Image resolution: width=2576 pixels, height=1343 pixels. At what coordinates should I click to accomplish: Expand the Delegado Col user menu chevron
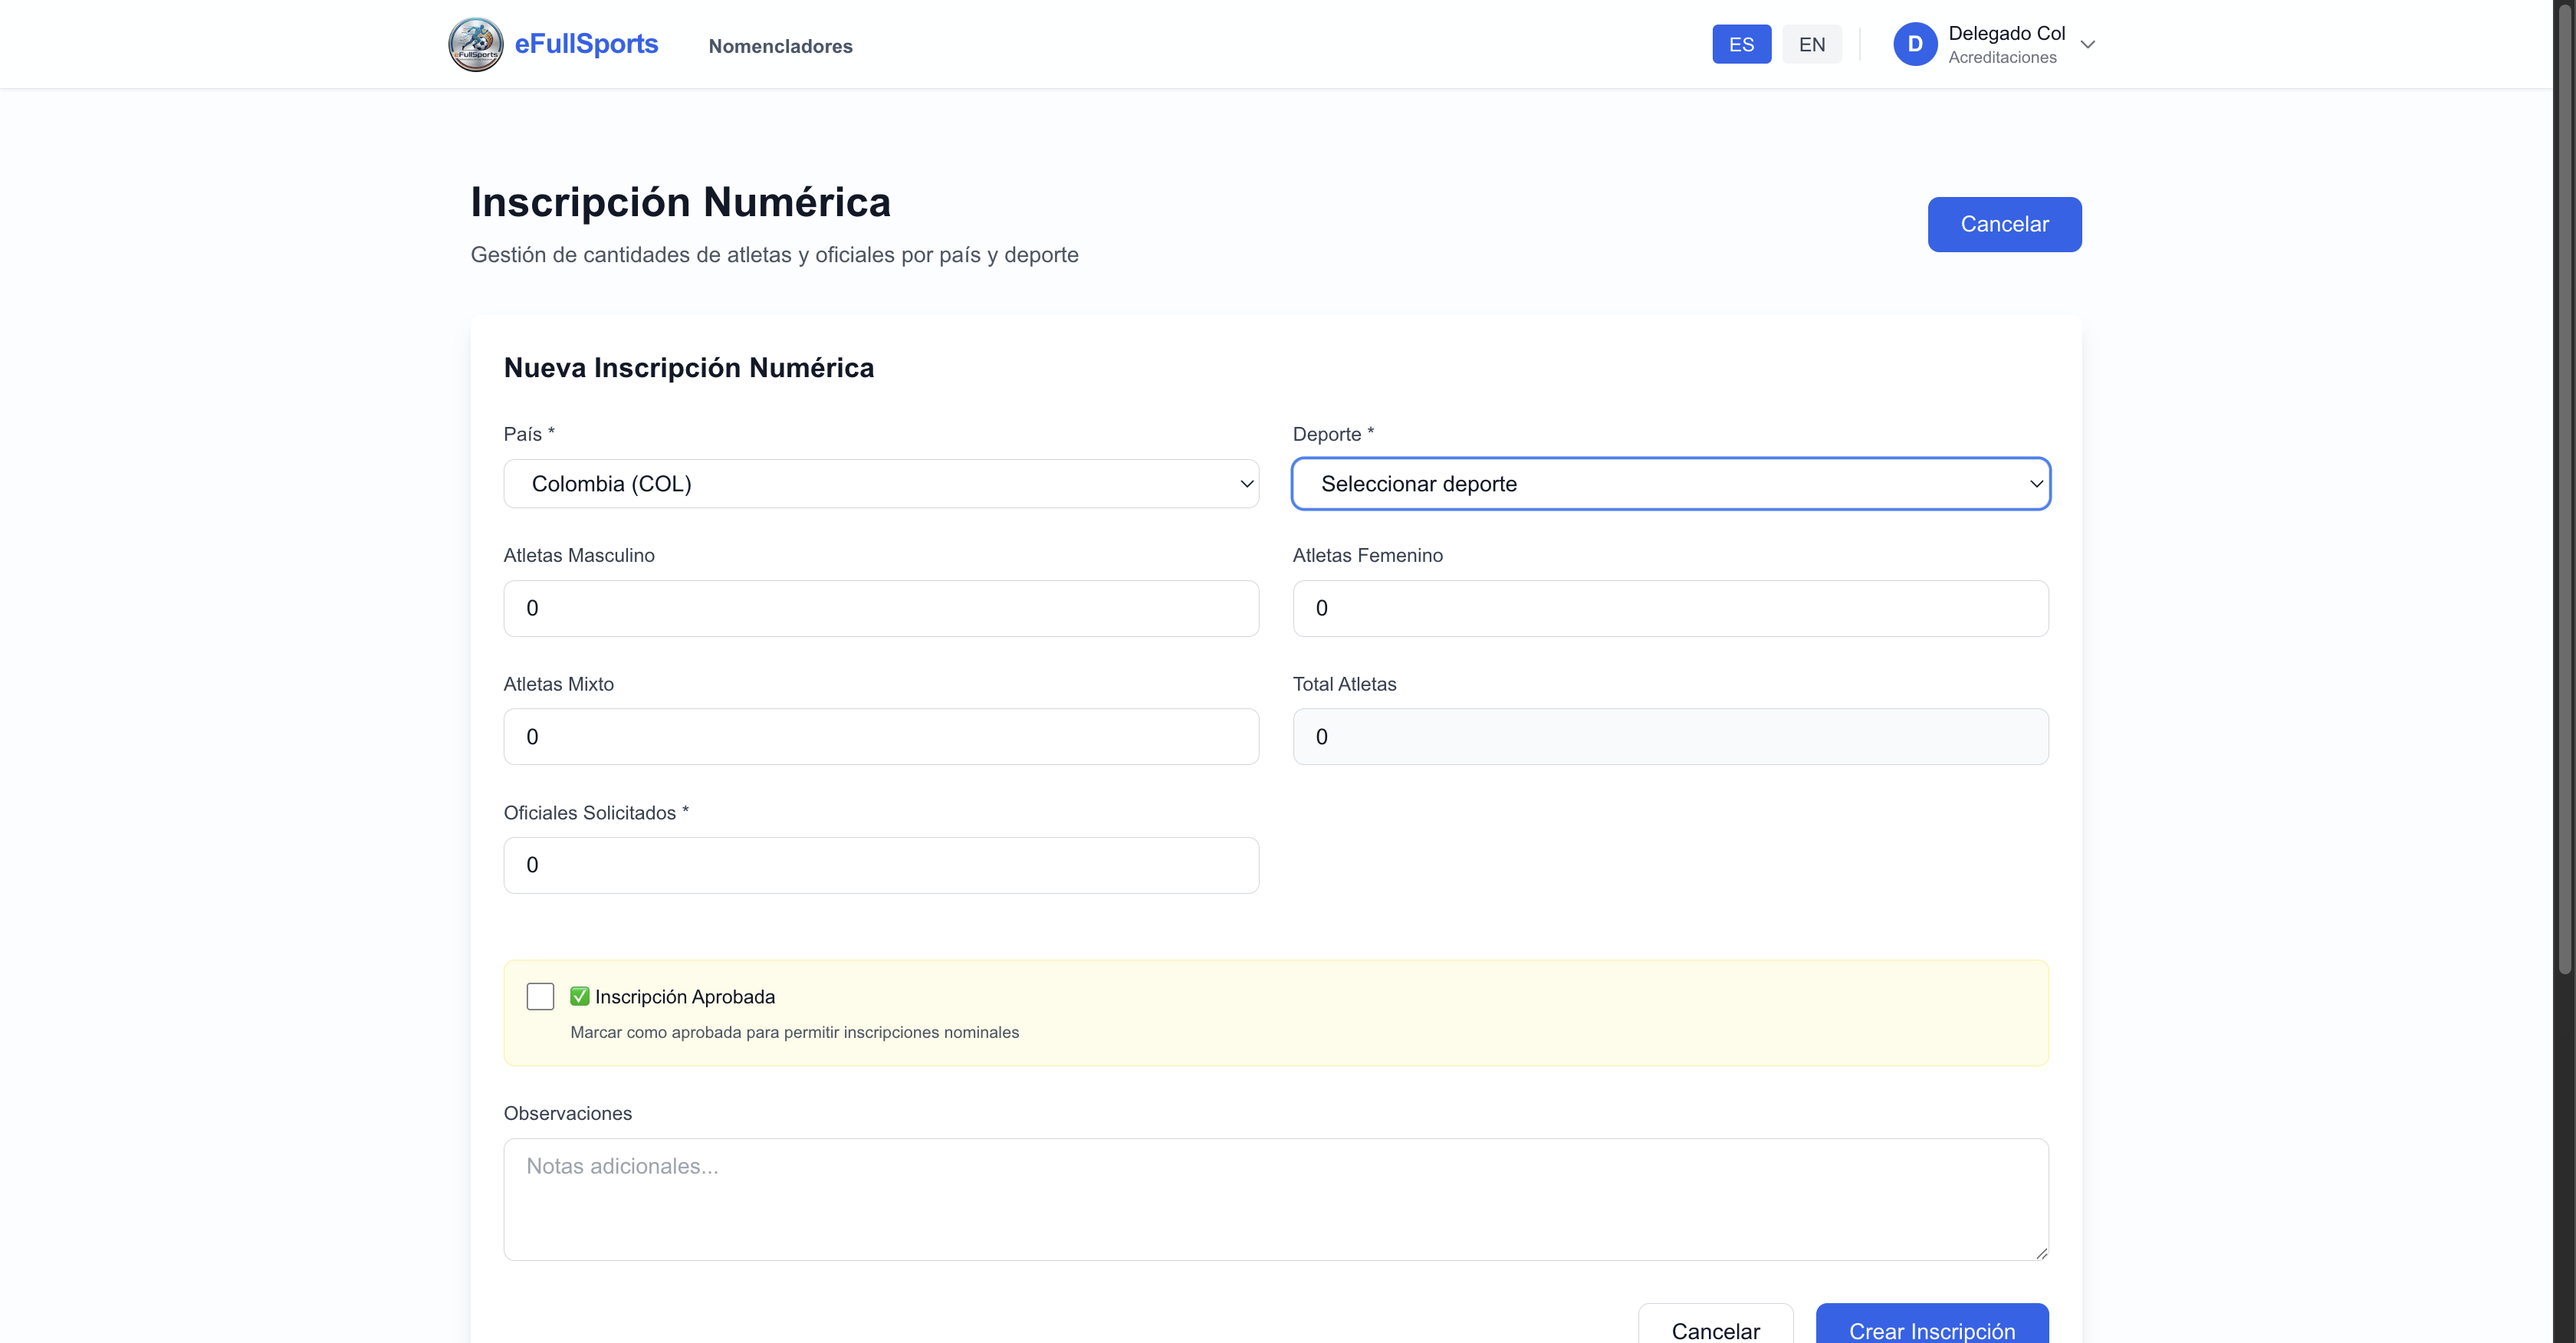(2087, 44)
